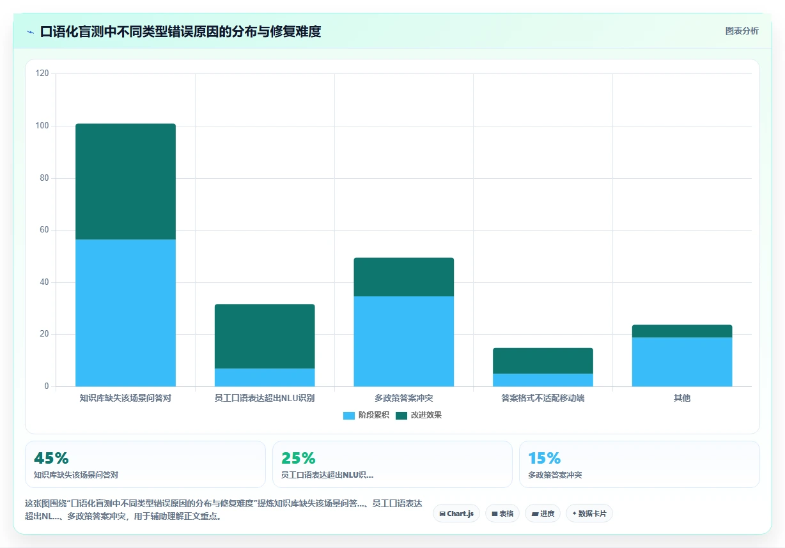
Task: Click the 员工口语表达超出NLU识... label in stat card
Action: [x=327, y=475]
